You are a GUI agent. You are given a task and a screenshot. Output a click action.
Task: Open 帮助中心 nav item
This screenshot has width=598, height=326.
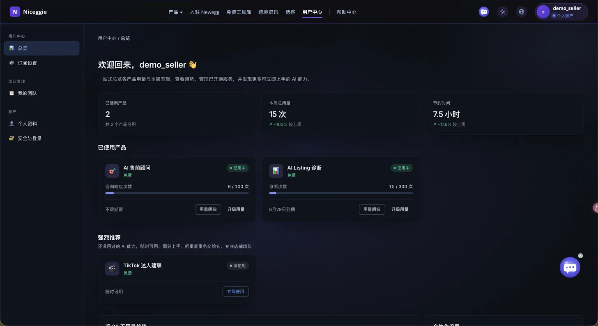tap(347, 12)
